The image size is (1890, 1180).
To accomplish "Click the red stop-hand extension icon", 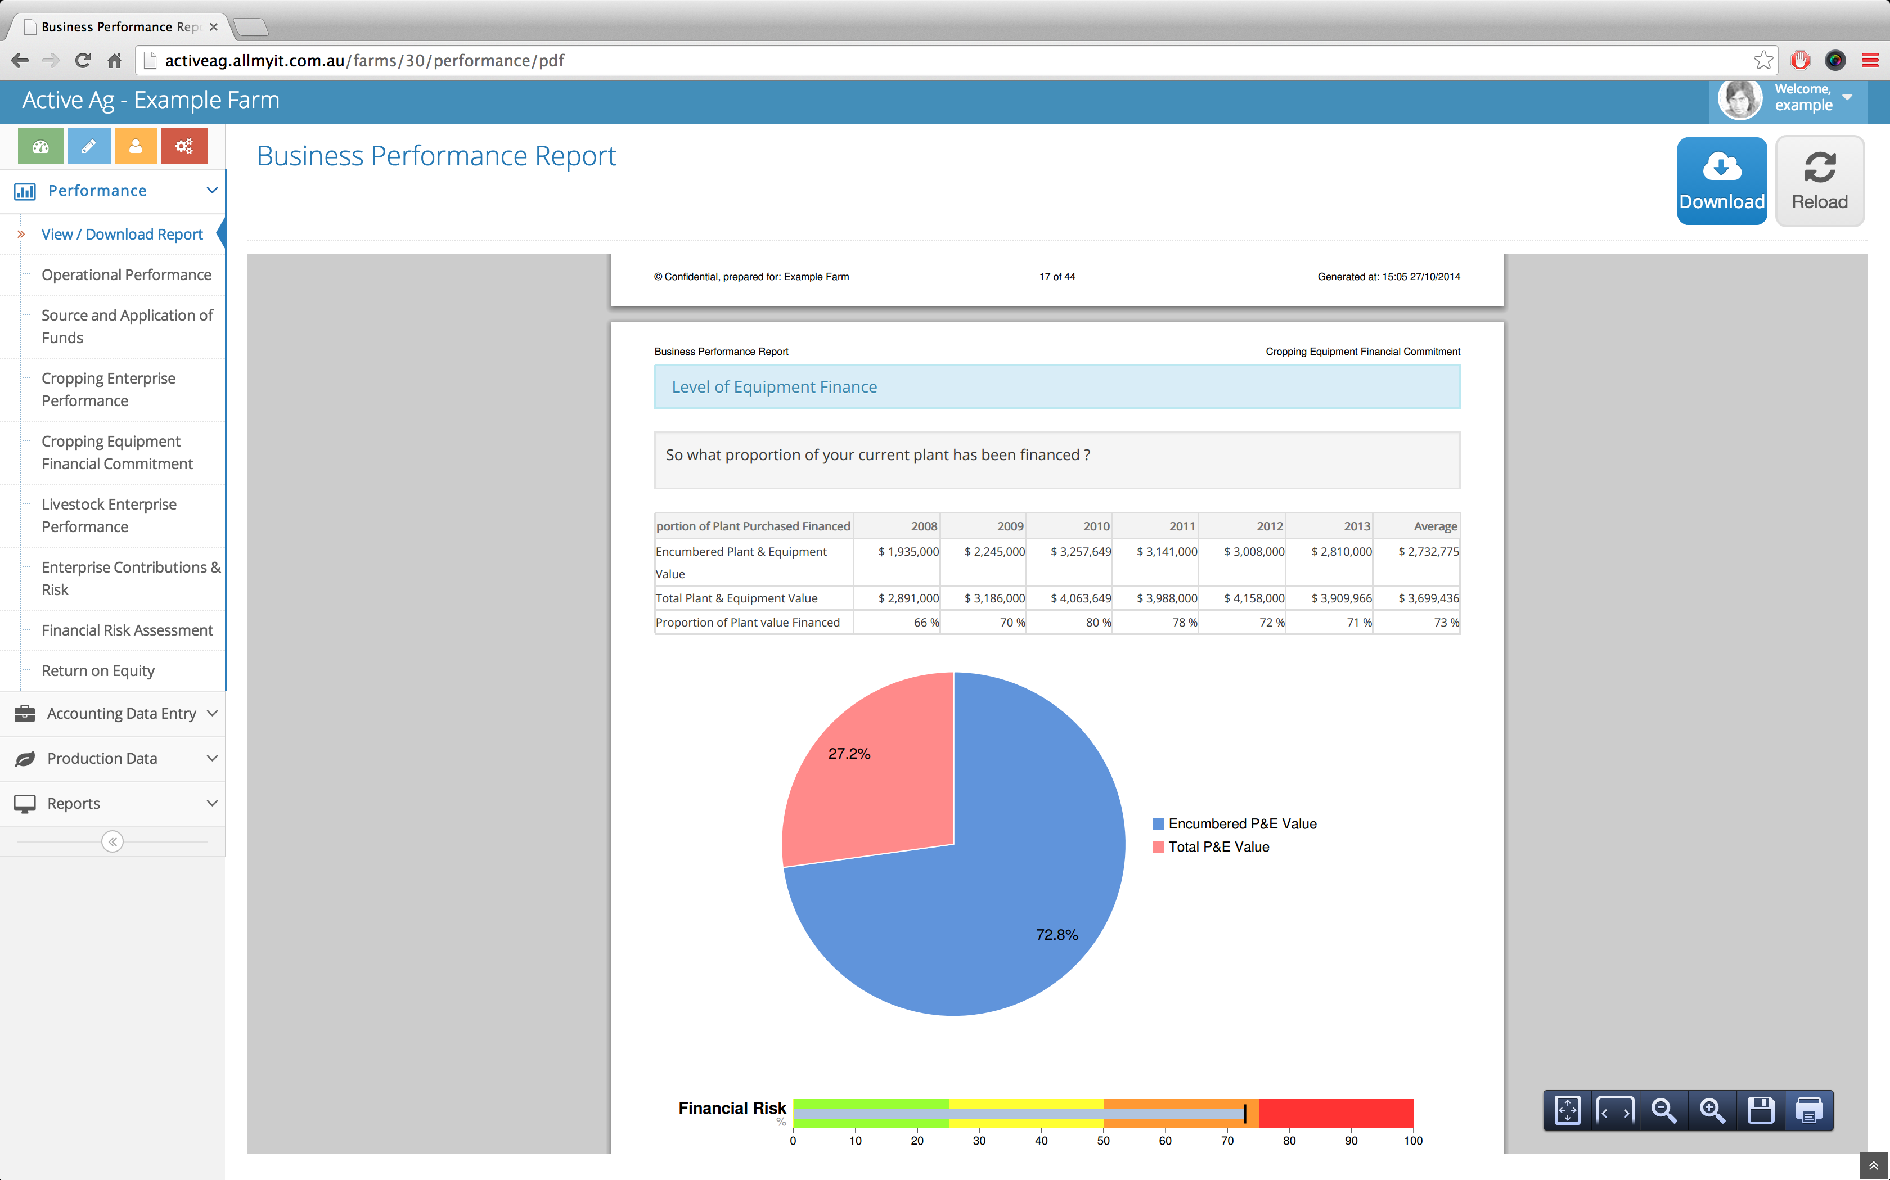I will [x=1800, y=60].
